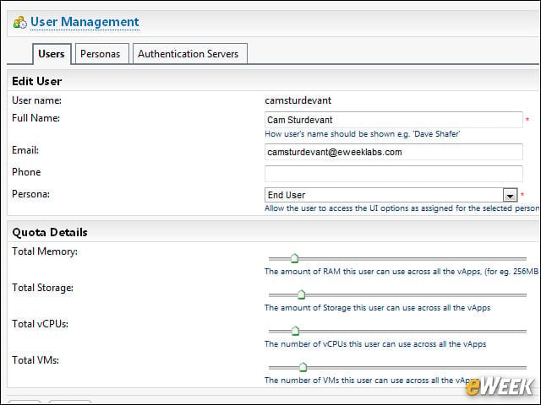541x405 pixels.
Task: Click the 'Dave Shafer' name hint text
Action: [x=362, y=134]
